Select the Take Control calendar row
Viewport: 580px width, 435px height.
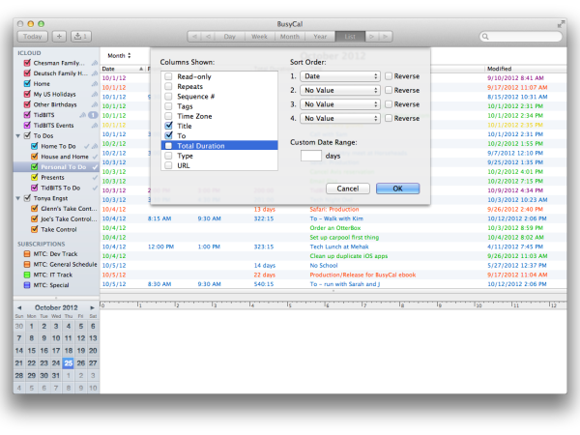pos(56,229)
